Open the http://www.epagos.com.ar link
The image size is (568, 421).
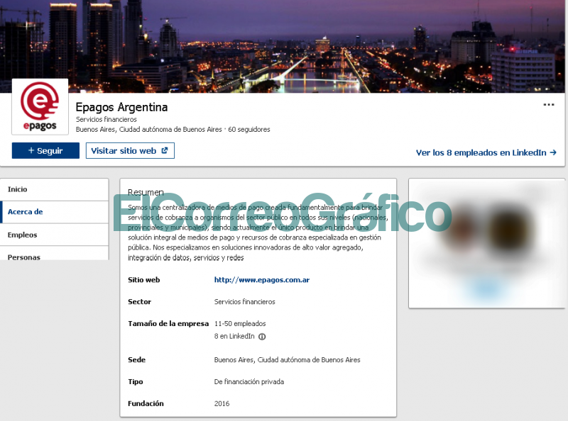262,280
